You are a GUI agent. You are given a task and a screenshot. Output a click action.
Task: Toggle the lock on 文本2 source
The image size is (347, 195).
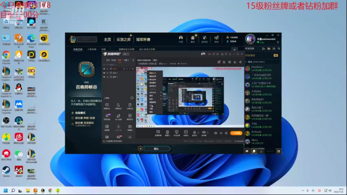coord(107,73)
